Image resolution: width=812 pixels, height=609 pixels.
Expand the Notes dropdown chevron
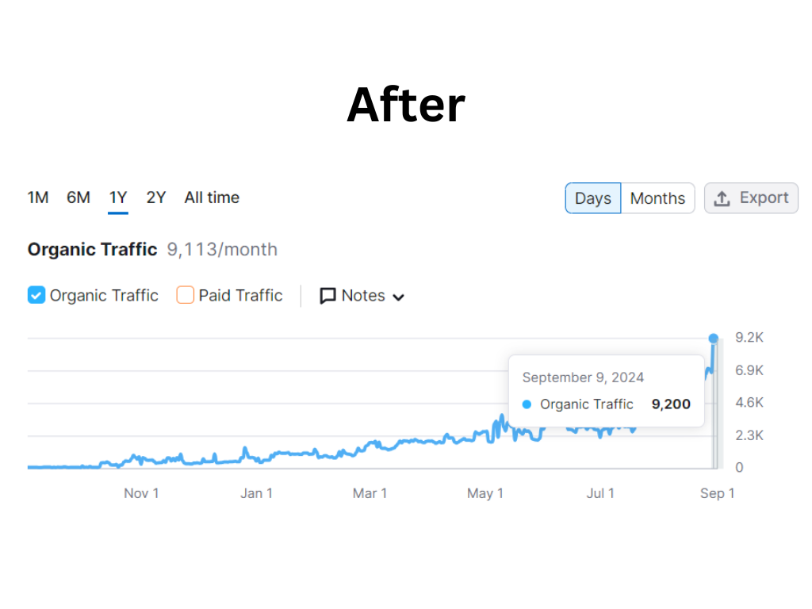point(399,297)
